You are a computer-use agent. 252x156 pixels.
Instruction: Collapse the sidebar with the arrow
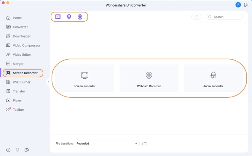(48, 82)
